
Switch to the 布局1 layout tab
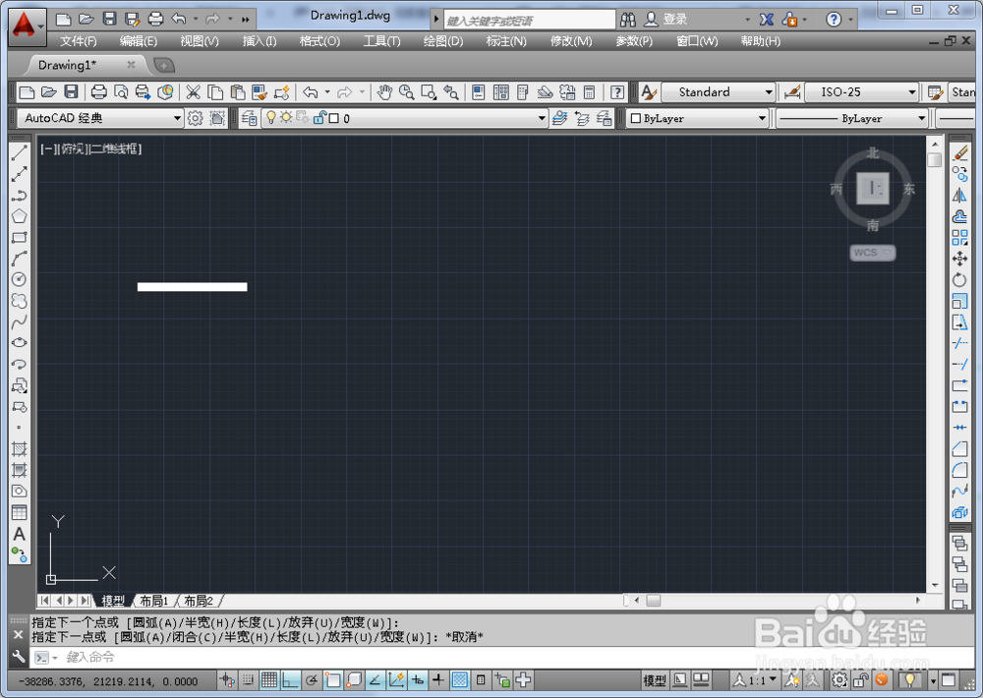point(154,601)
